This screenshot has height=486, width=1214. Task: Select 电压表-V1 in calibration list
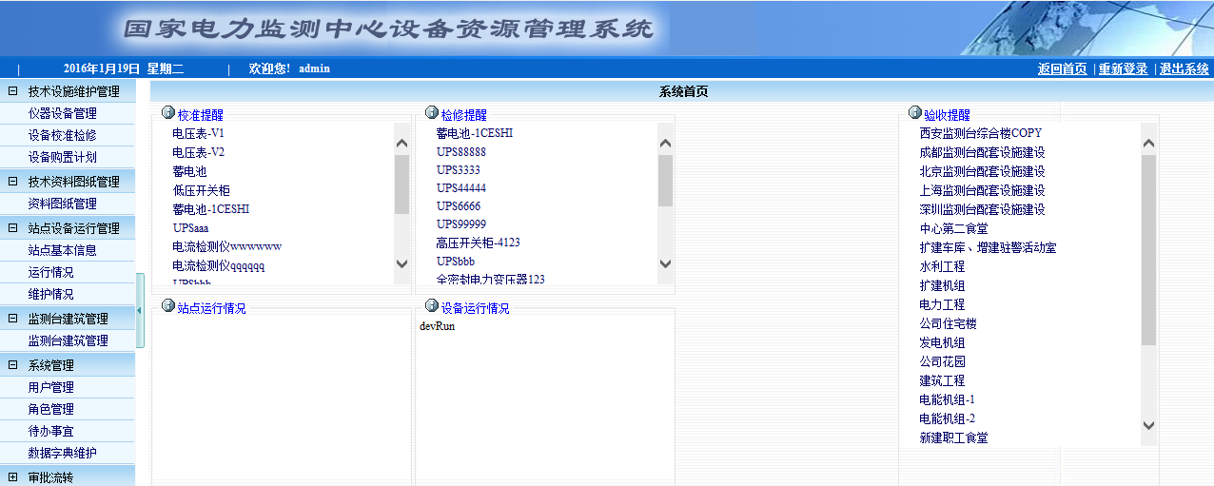pyautogui.click(x=198, y=133)
